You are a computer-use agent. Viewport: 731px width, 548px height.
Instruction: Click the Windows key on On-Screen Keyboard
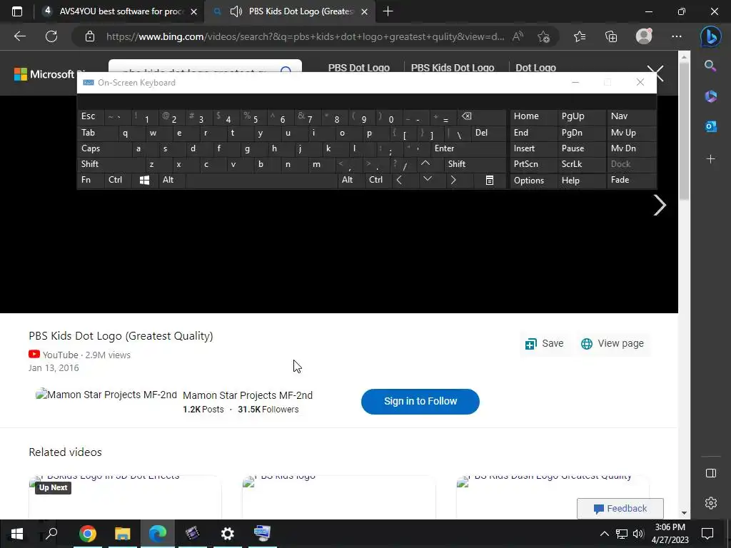[144, 181]
